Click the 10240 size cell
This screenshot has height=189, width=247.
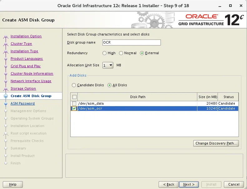tap(208, 108)
